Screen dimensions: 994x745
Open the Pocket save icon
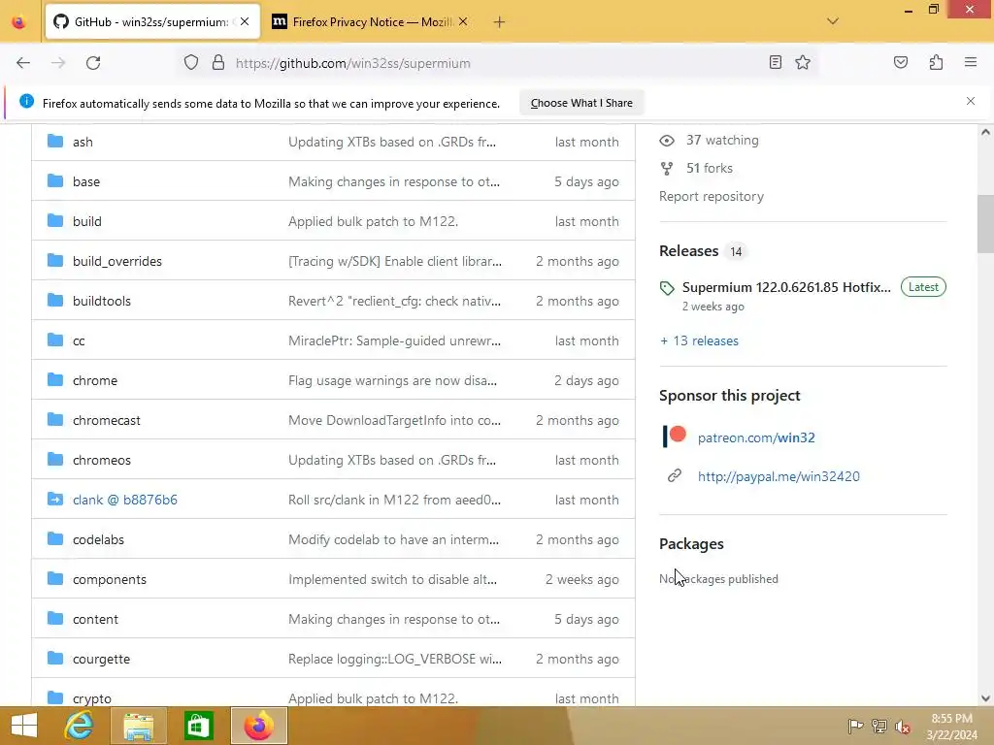[900, 62]
